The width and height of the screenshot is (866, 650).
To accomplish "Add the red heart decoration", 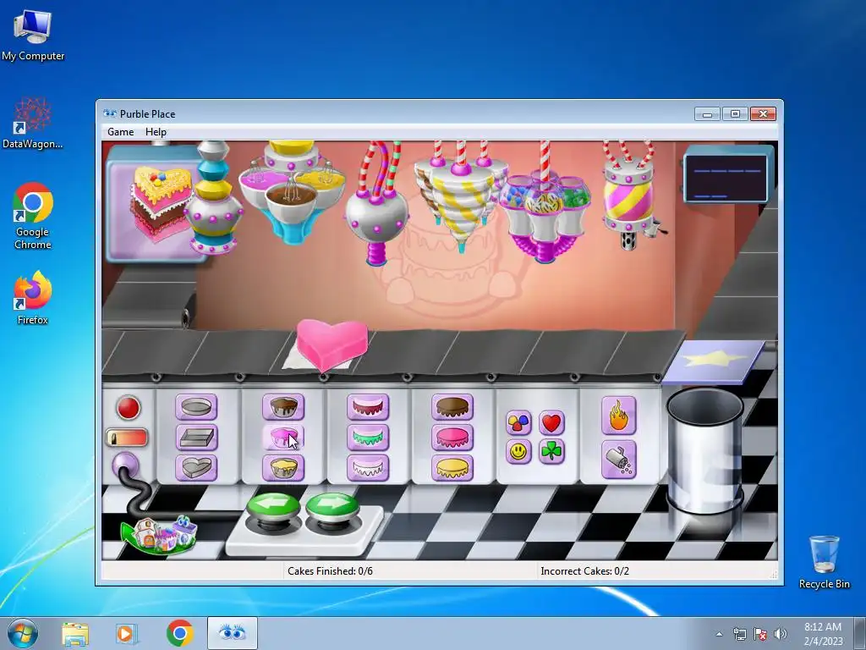I will pyautogui.click(x=551, y=423).
